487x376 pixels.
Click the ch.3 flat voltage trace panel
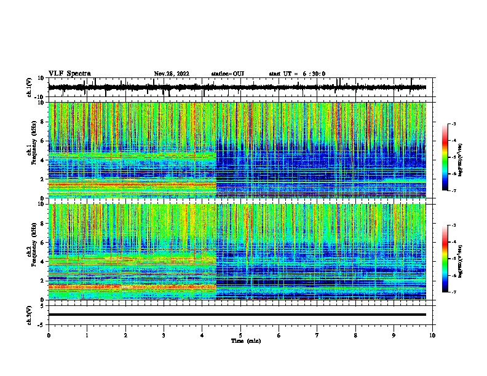pos(242,315)
